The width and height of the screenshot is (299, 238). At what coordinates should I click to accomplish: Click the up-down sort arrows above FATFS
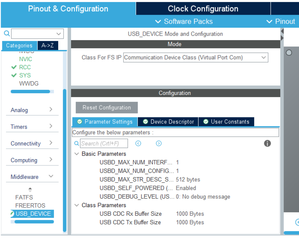tap(30, 189)
